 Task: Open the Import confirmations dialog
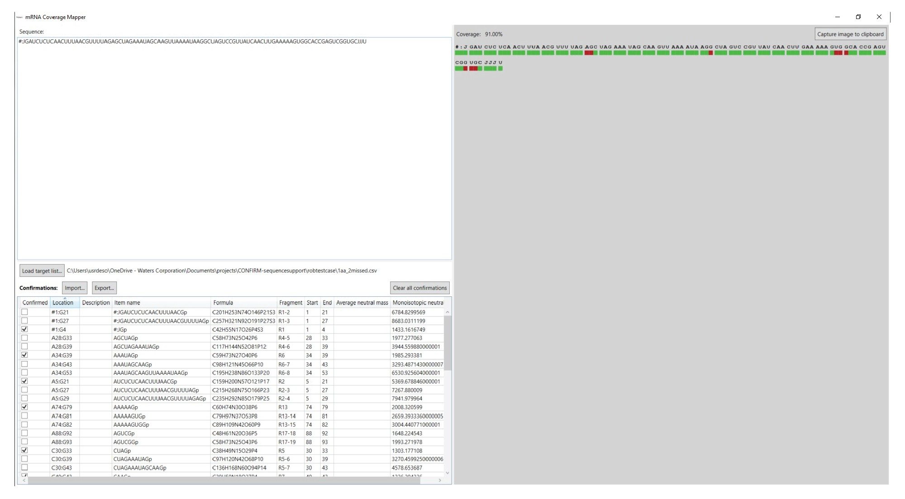click(74, 288)
